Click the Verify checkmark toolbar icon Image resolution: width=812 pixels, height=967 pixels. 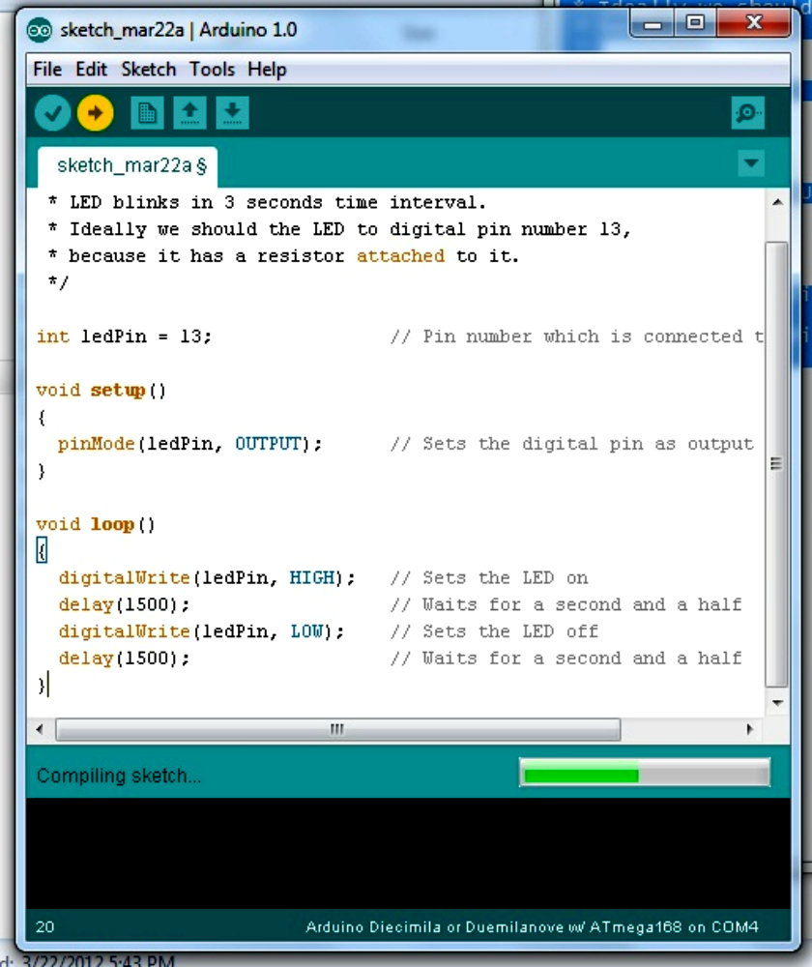(x=52, y=113)
